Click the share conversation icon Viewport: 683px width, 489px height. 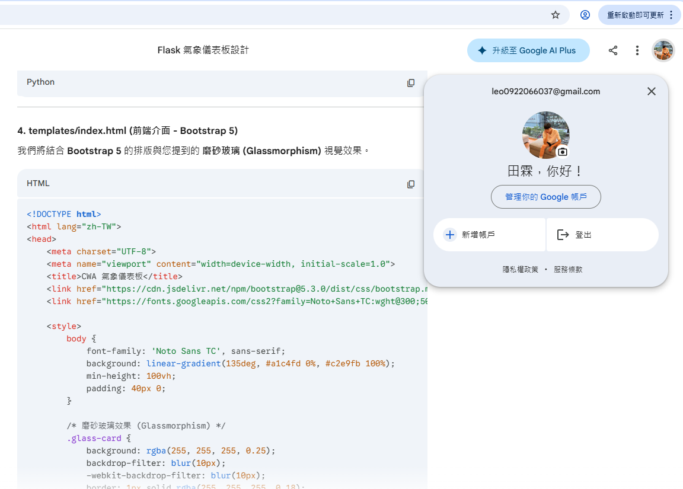pyautogui.click(x=613, y=50)
